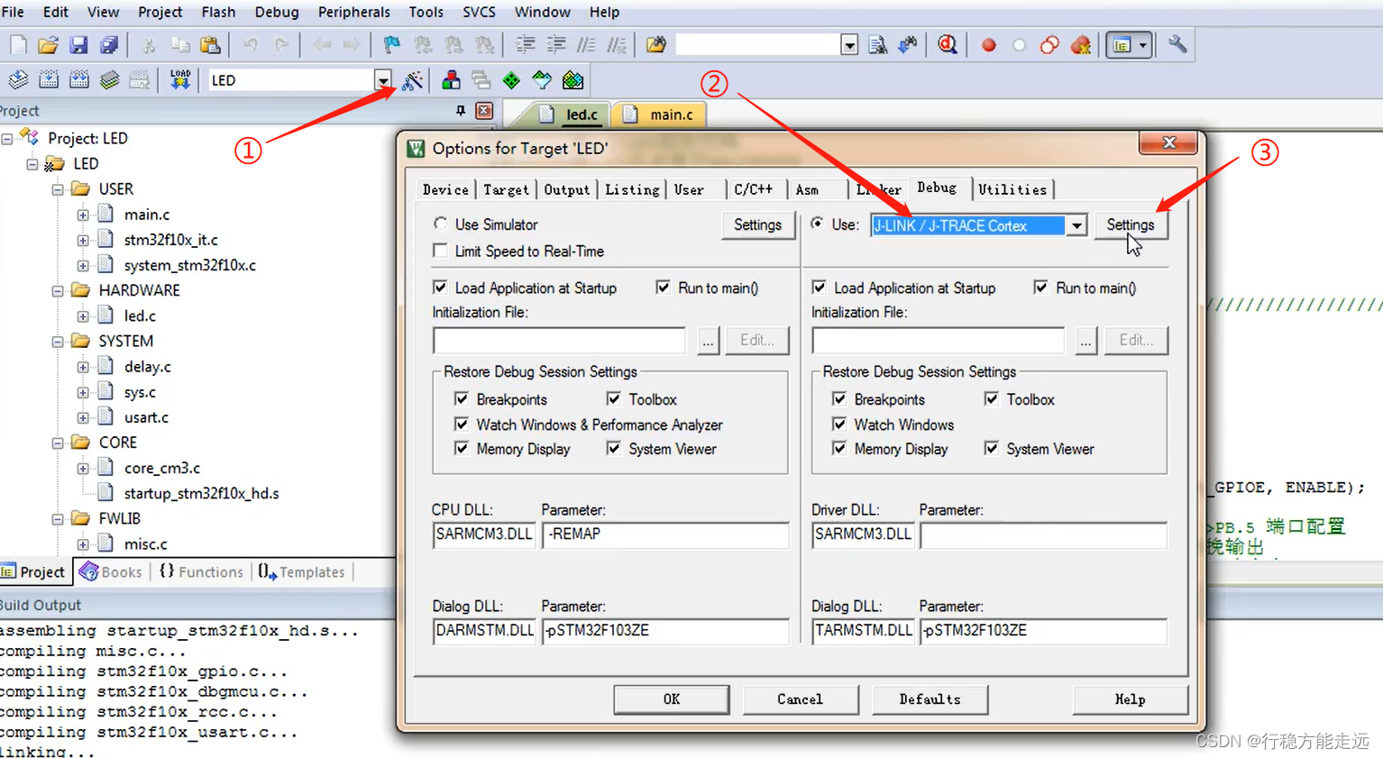Paste via clipboard toolbar icon
The width and height of the screenshot is (1383, 758).
coord(210,45)
